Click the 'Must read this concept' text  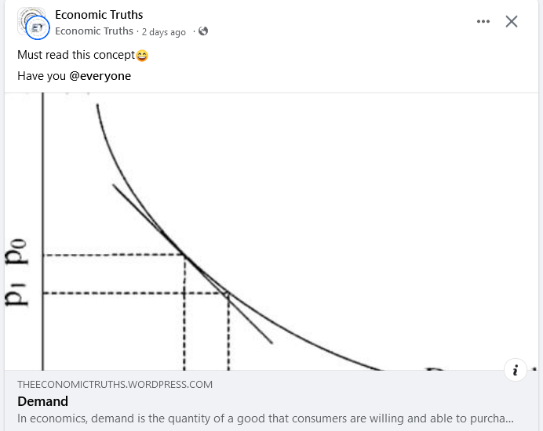click(x=76, y=56)
